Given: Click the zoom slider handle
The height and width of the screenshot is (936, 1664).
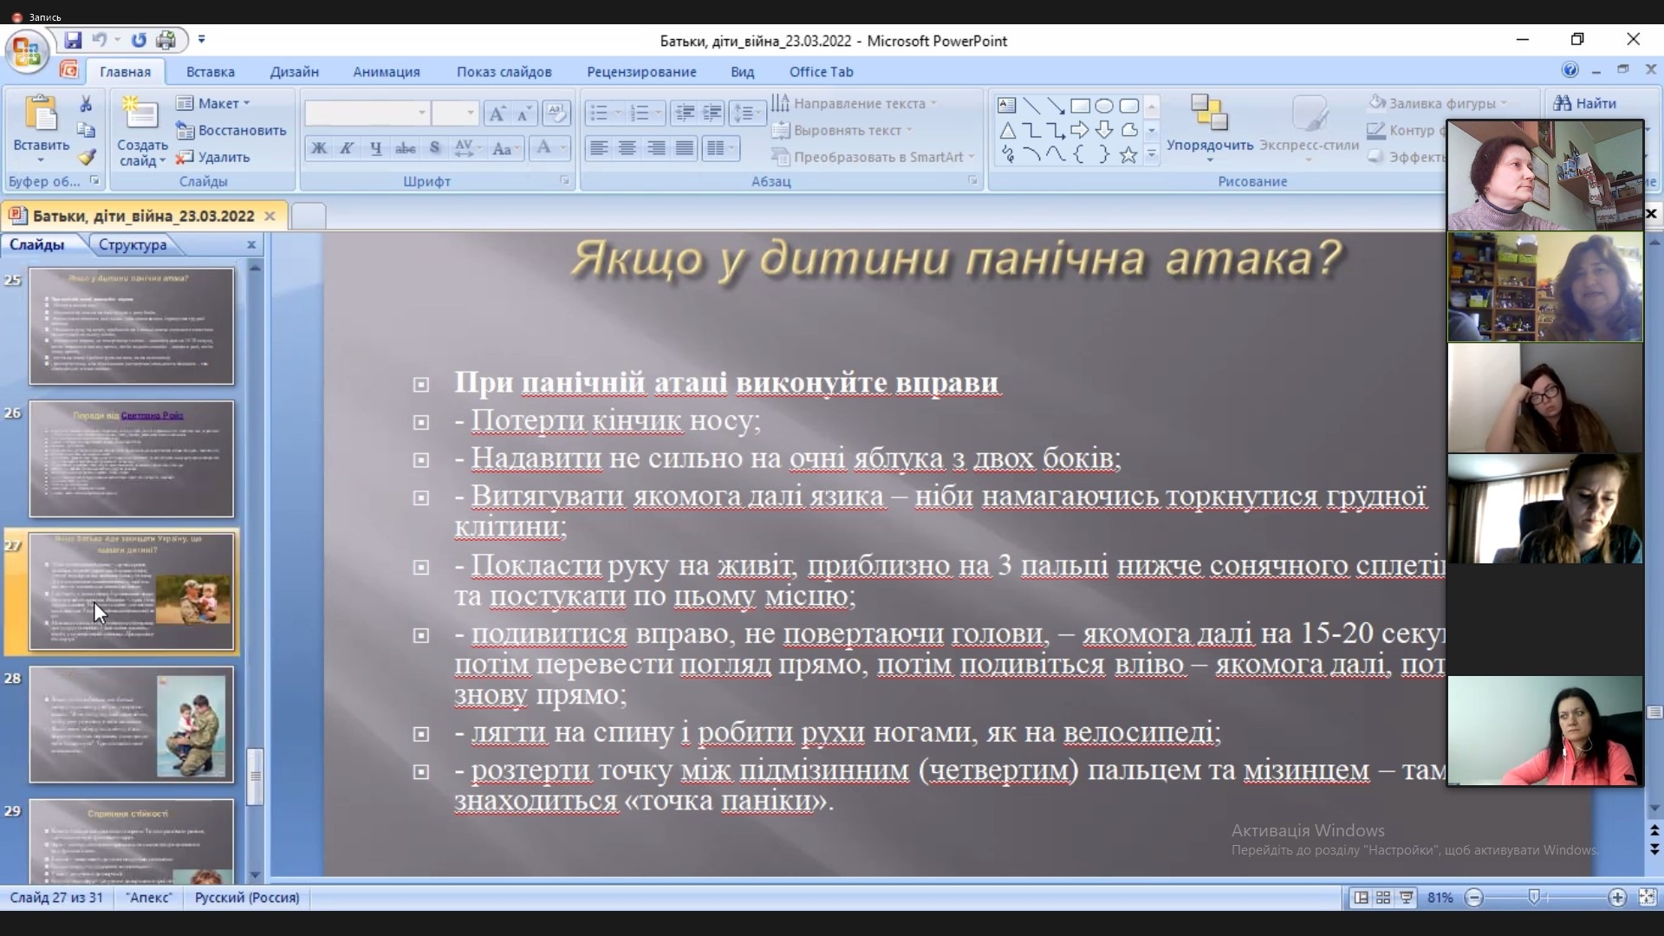Looking at the screenshot, I should [x=1534, y=898].
